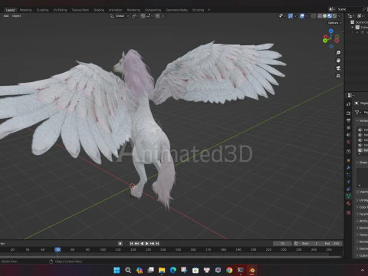Open the Global transform orientation dropdown
This screenshot has width=368, height=276.
tap(120, 16)
